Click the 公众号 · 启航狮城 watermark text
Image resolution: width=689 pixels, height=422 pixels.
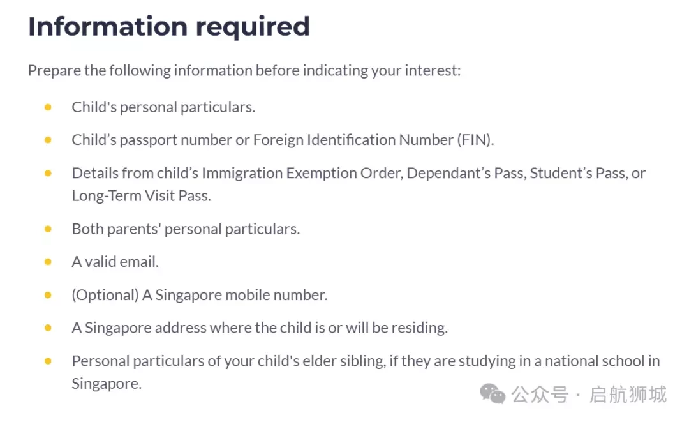click(589, 395)
